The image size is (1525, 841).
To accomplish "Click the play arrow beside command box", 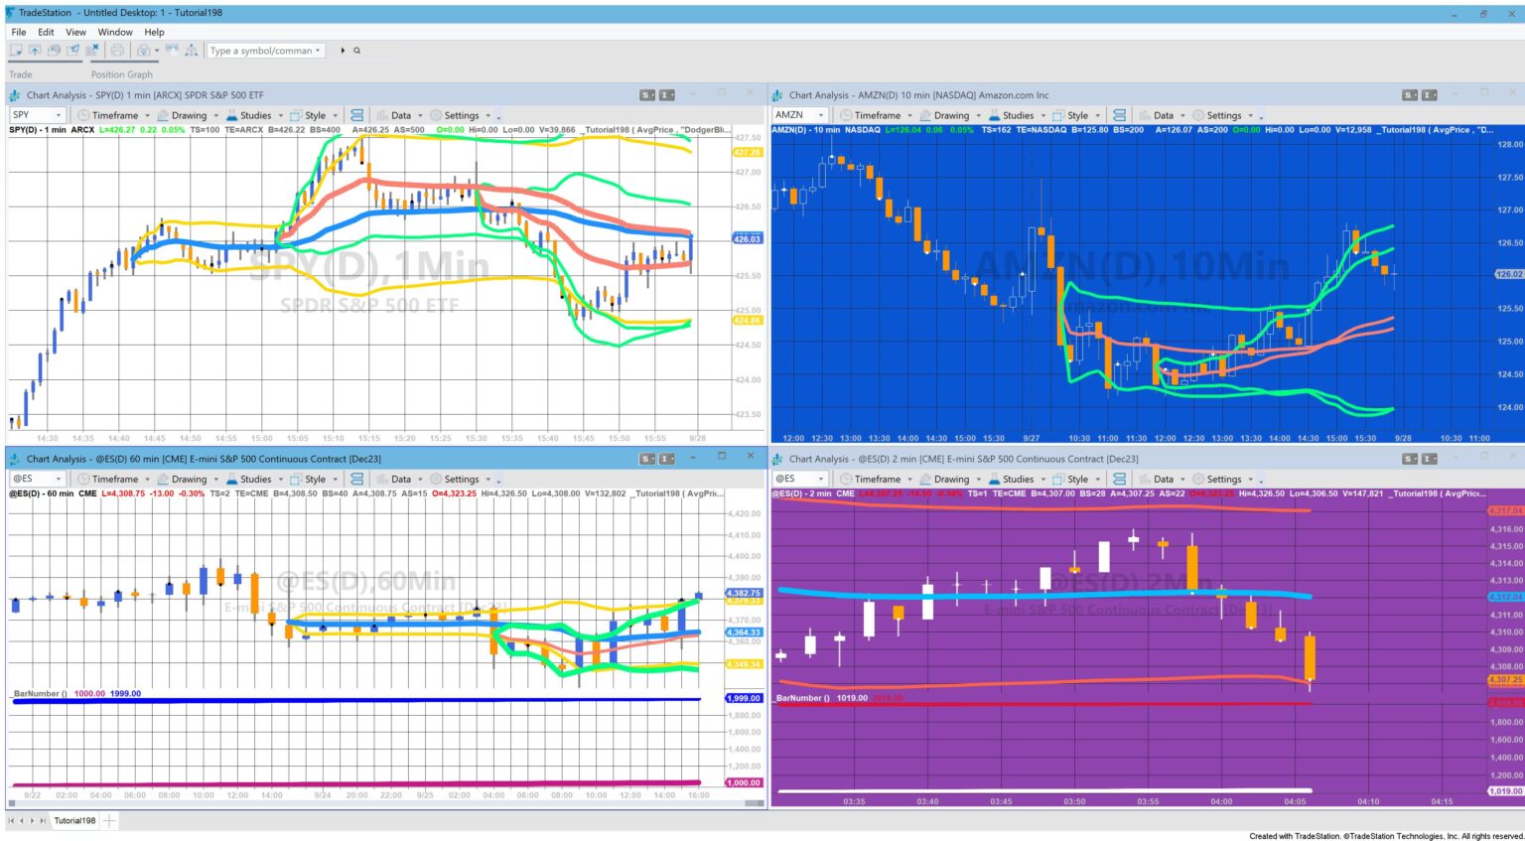I will coord(343,51).
